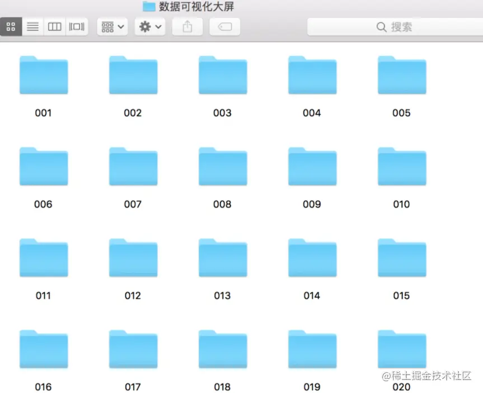The image size is (483, 393).
Task: Click the window title 数据可视化大屏
Action: coord(196,6)
